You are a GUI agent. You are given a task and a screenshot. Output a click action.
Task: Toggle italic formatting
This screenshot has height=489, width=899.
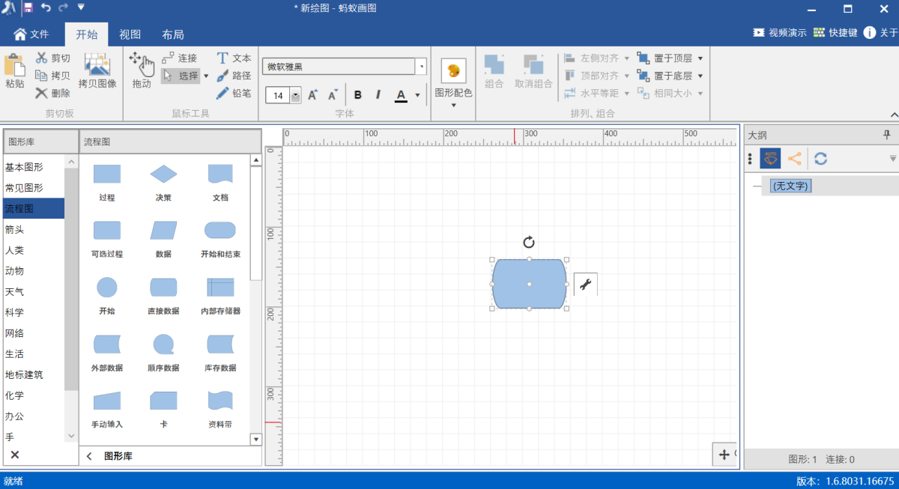point(378,95)
